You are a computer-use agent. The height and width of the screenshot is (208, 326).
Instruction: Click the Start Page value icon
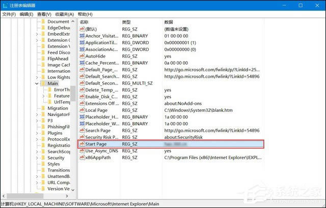[x=82, y=144]
